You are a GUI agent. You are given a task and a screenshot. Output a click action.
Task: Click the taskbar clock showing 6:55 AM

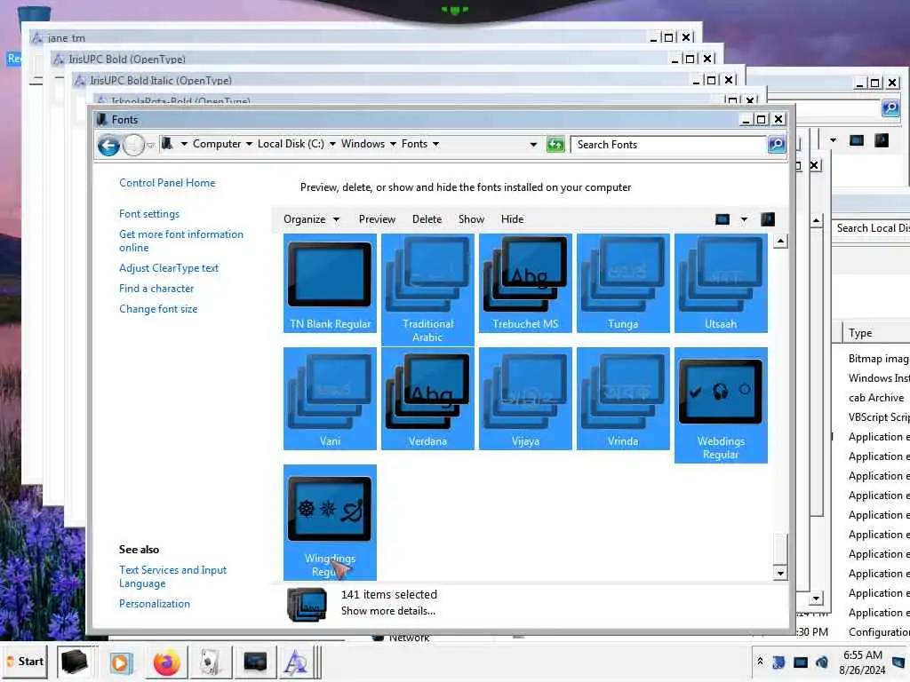pyautogui.click(x=862, y=662)
